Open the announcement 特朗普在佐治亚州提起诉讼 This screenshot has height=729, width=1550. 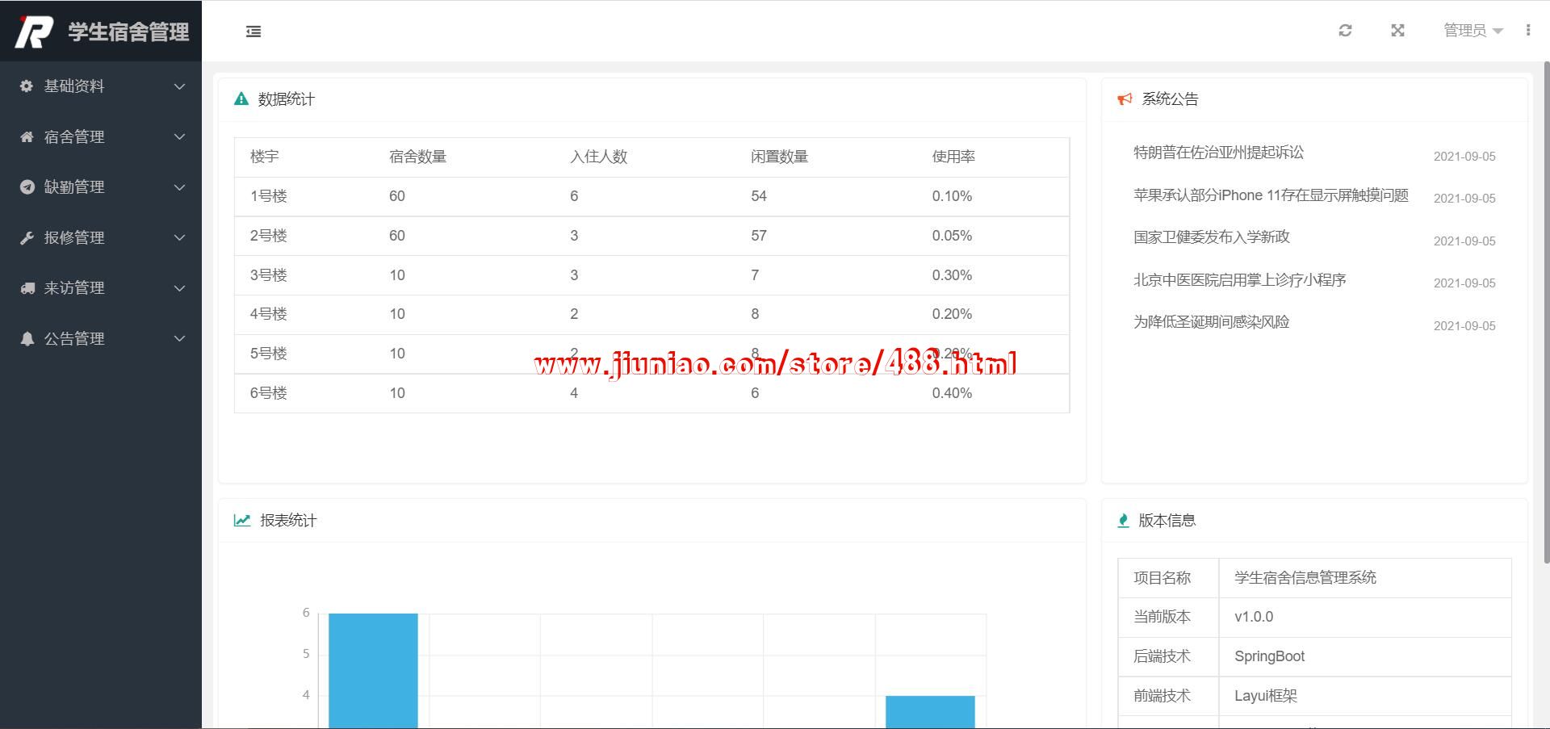1218,153
